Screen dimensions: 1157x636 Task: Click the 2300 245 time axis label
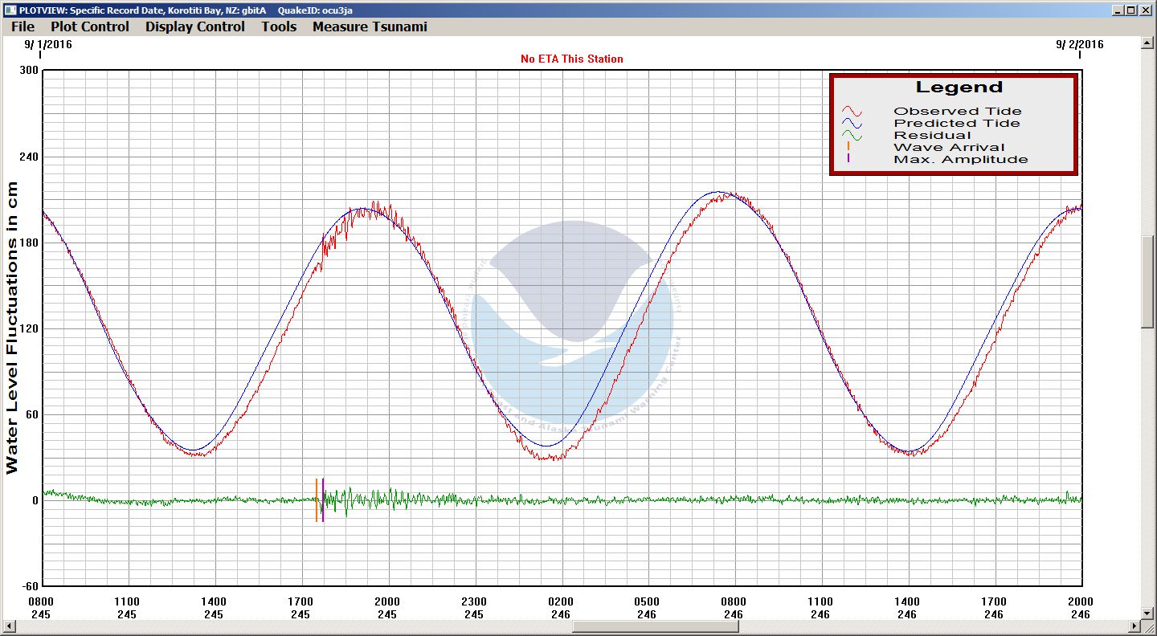coord(474,608)
